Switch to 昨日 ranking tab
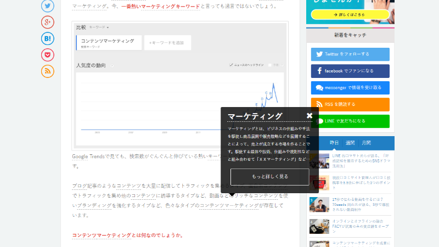The image size is (439, 247). 334,143
